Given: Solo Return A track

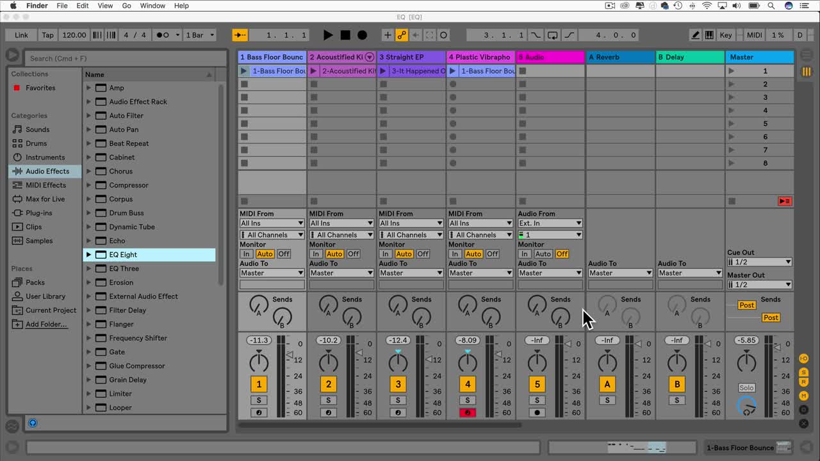Looking at the screenshot, I should pyautogui.click(x=607, y=401).
